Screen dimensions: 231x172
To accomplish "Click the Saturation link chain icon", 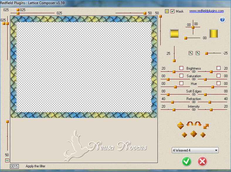I will coord(194,79).
